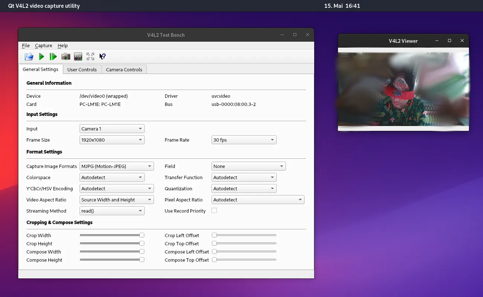
Task: Open the Capture menu
Action: [x=44, y=45]
